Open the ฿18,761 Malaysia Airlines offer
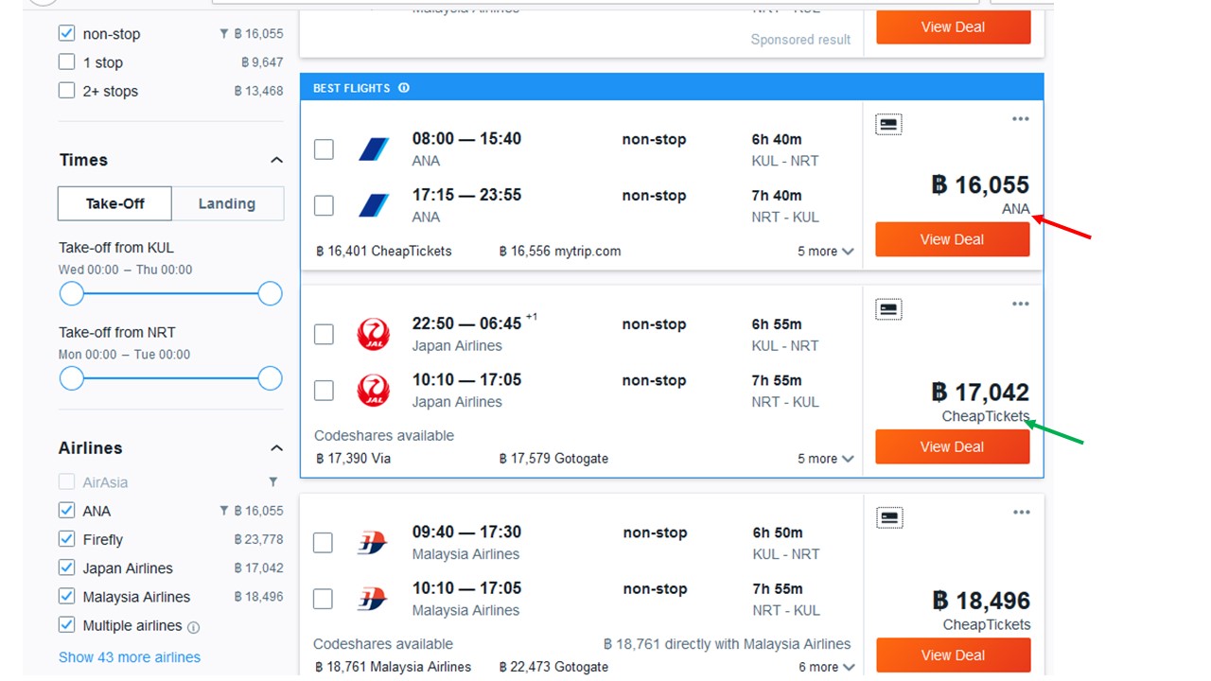The height and width of the screenshot is (681, 1211). pos(393,667)
